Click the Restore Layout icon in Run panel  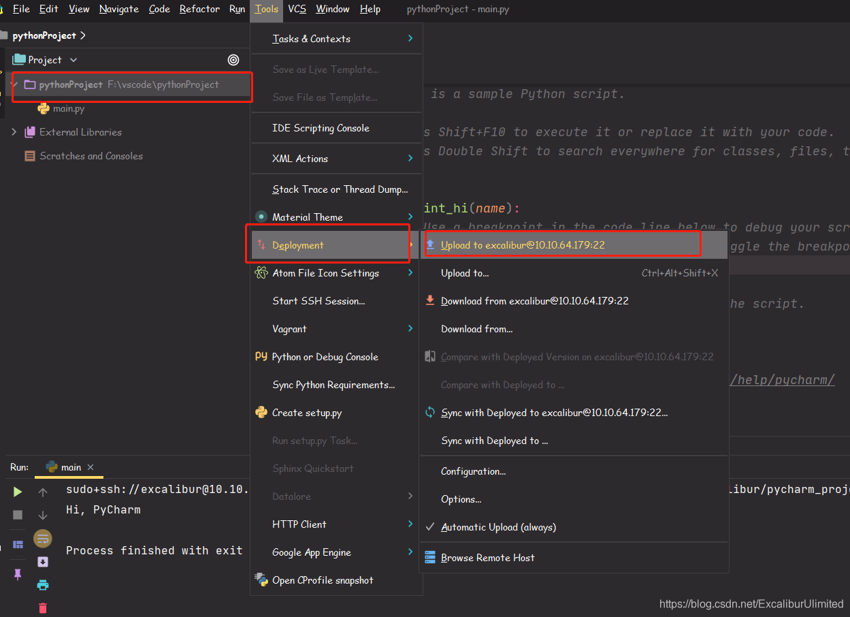click(x=18, y=544)
